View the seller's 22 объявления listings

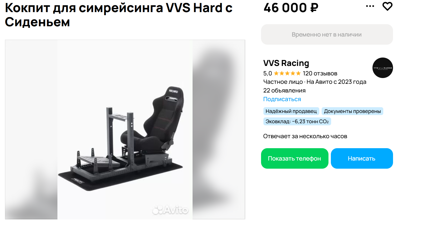click(284, 90)
